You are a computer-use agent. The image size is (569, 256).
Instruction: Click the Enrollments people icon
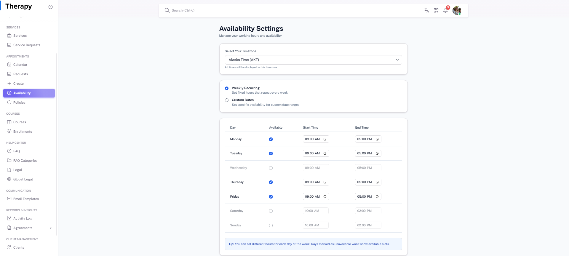click(x=9, y=132)
